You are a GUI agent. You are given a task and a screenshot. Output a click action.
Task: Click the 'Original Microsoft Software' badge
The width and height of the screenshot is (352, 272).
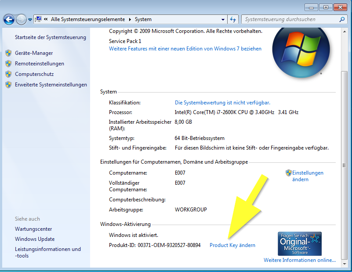tap(300, 244)
